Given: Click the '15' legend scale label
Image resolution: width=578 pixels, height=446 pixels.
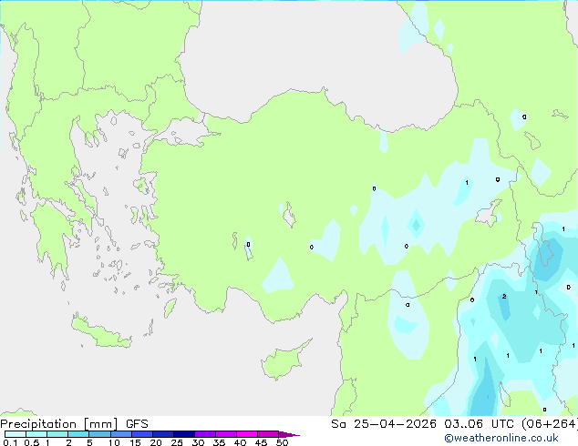Looking at the screenshot, I should 135,442.
